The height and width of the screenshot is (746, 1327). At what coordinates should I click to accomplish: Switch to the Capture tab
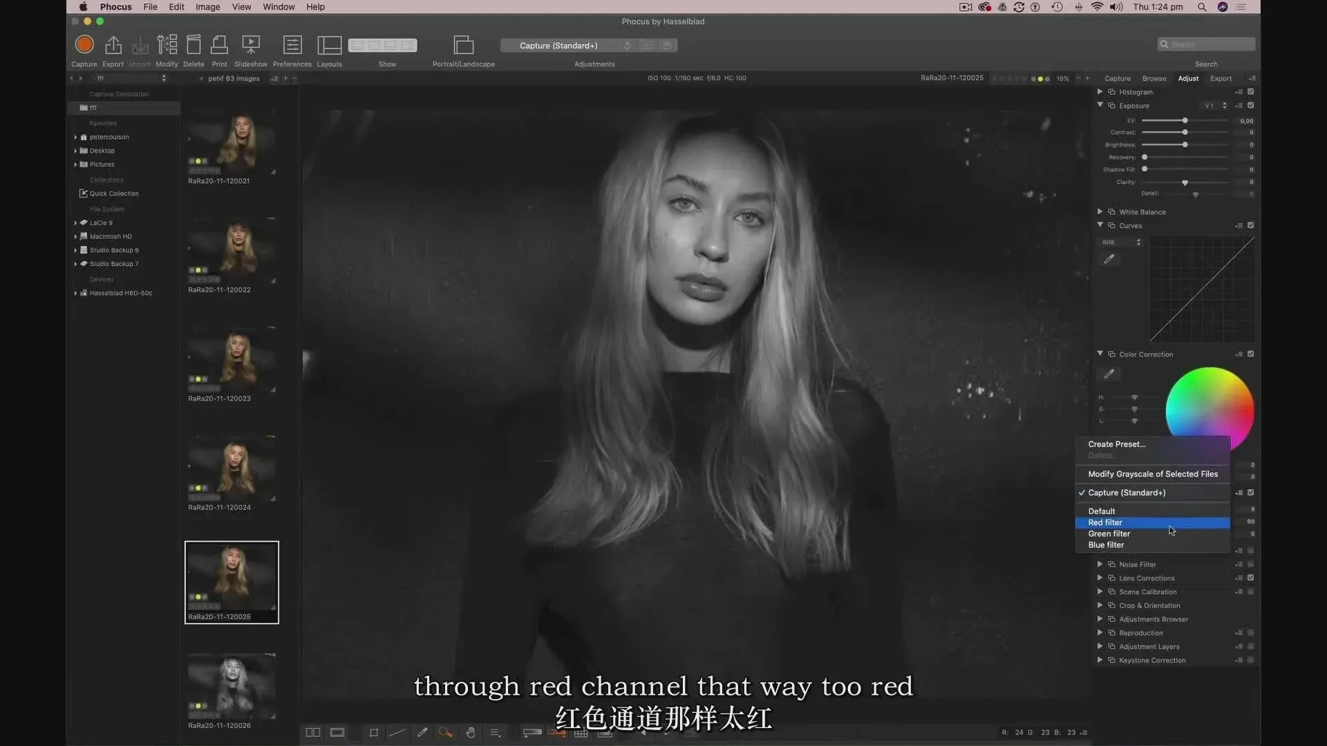coord(1117,79)
